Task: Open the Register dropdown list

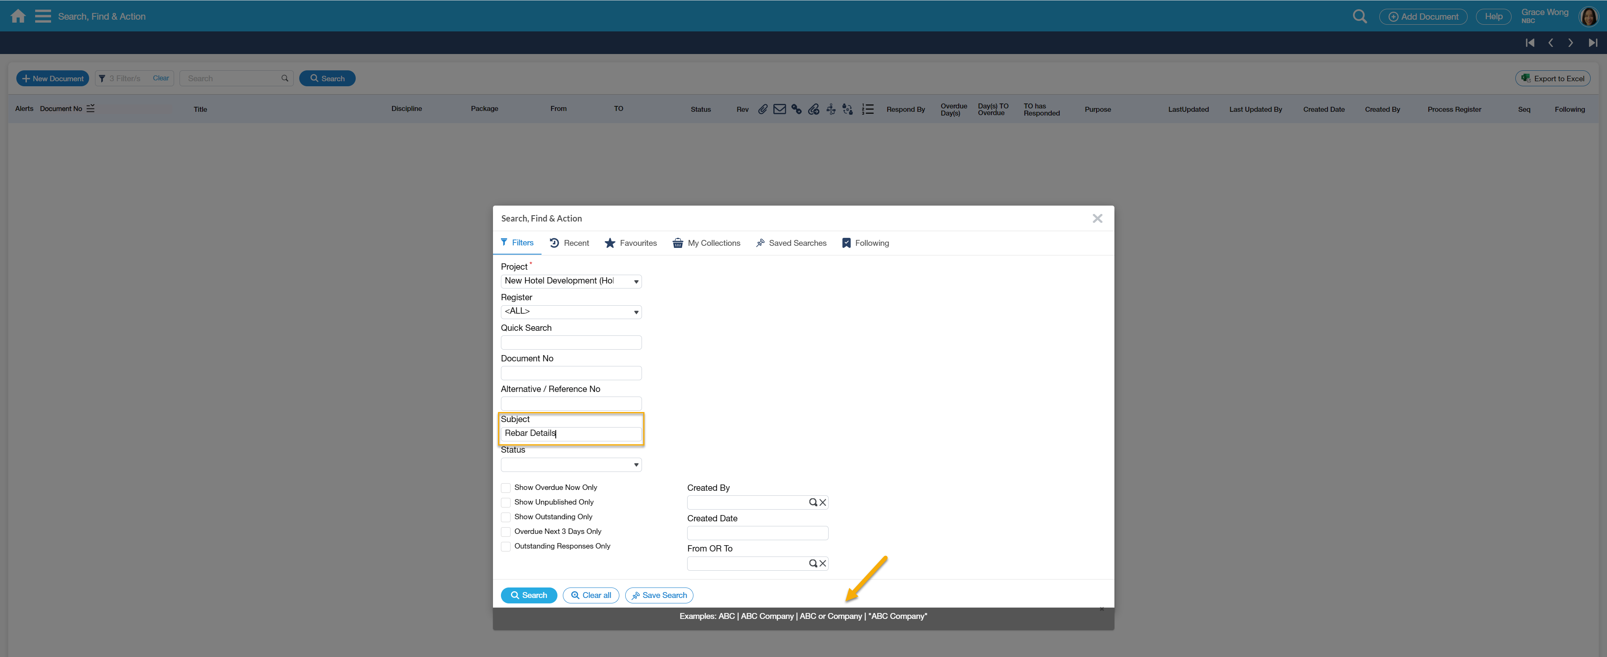Action: click(x=571, y=312)
